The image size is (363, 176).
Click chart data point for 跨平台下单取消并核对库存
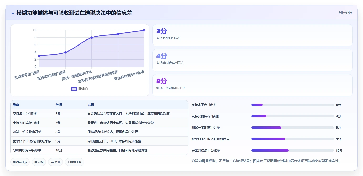point(118,34)
